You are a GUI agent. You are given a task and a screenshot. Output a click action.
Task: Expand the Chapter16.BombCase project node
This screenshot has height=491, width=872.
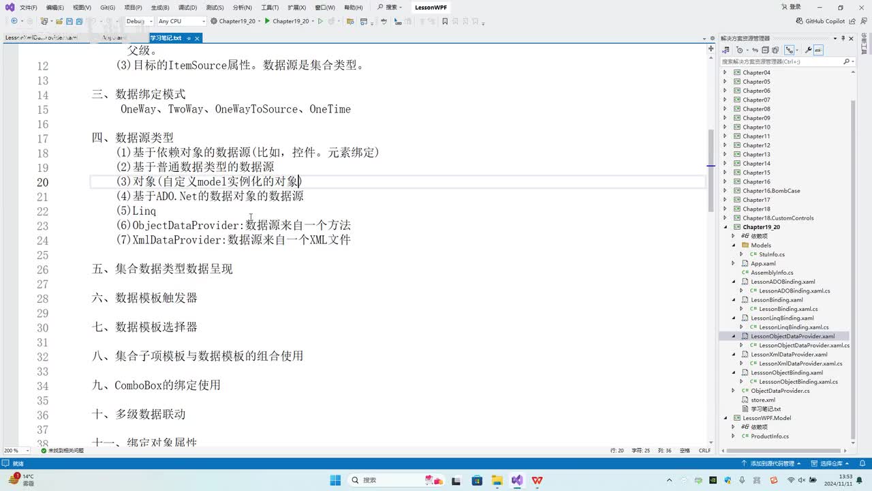[x=725, y=190]
